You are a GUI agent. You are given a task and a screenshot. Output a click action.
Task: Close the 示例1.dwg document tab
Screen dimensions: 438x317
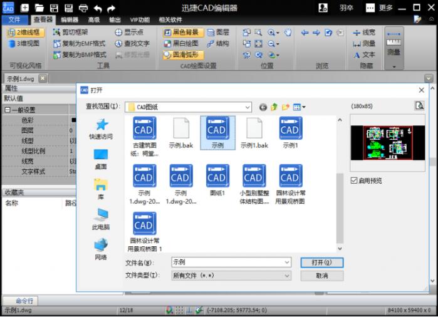[43, 78]
